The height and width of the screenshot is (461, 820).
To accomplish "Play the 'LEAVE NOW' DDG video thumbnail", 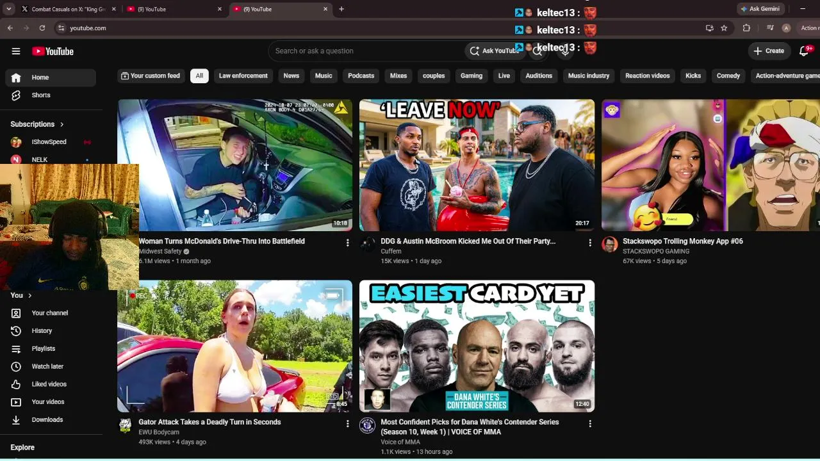I will (477, 165).
